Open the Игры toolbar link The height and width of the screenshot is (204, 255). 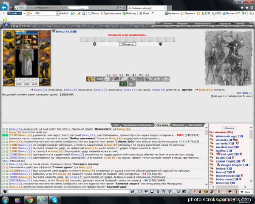click(x=144, y=13)
